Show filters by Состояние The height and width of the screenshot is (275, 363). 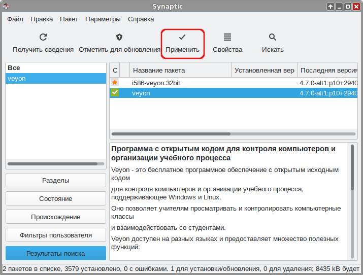56,198
